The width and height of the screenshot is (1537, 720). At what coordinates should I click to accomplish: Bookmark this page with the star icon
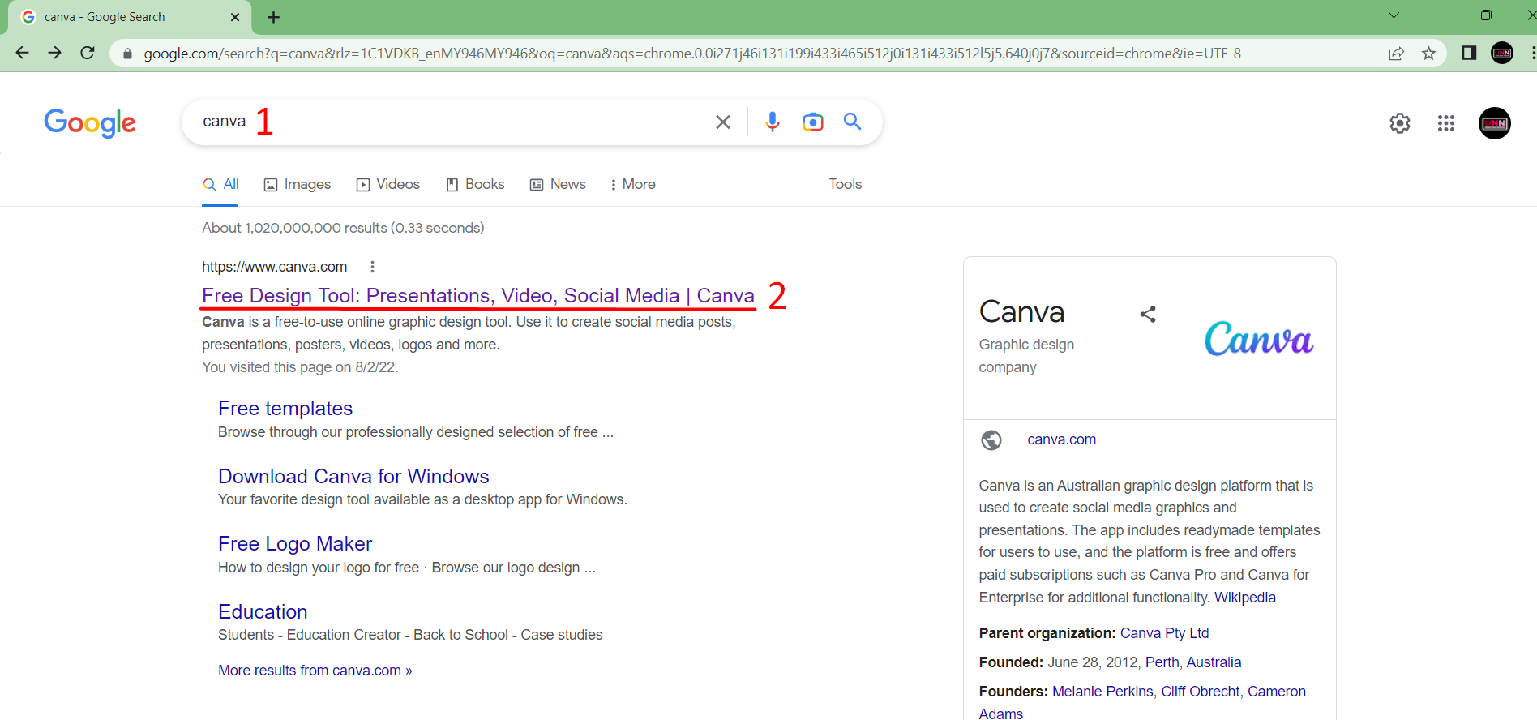1428,54
